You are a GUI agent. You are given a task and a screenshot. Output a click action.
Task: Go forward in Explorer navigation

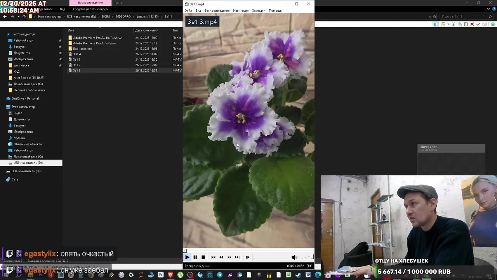[13, 16]
